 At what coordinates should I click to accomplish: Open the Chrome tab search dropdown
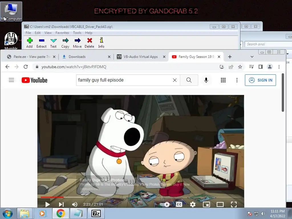[252, 57]
